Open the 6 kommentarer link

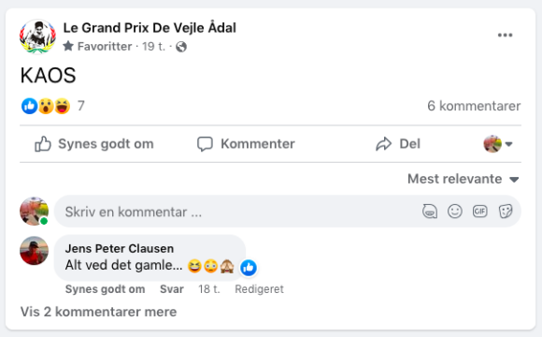click(x=474, y=106)
